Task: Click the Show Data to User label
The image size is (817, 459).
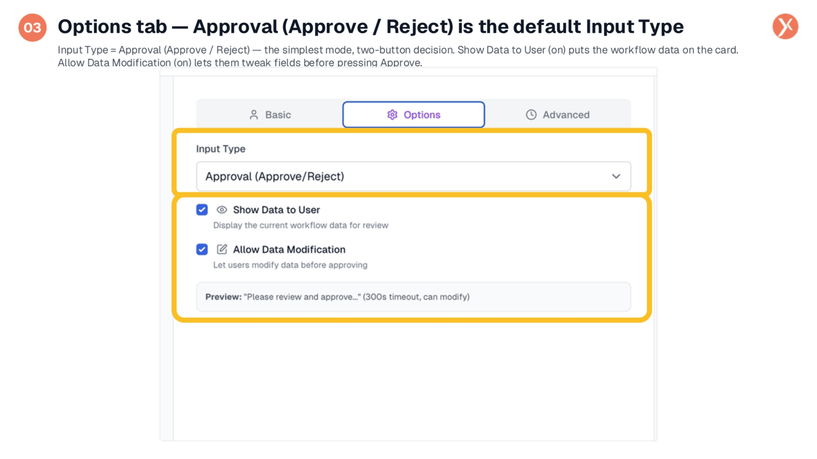Action: pyautogui.click(x=276, y=210)
